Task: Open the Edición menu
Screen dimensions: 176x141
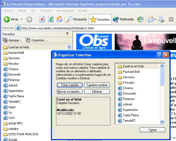Action: tap(22, 11)
